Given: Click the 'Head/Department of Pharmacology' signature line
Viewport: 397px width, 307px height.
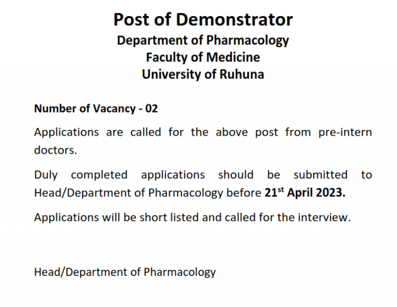Looking at the screenshot, I should click(125, 272).
